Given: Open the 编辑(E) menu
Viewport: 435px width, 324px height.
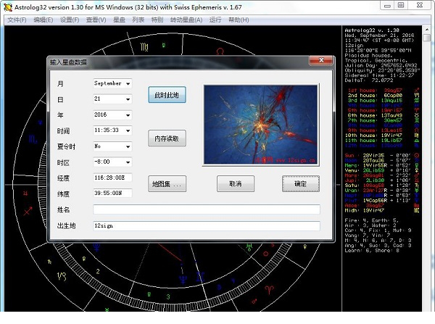Looking at the screenshot, I should pyautogui.click(x=43, y=20).
